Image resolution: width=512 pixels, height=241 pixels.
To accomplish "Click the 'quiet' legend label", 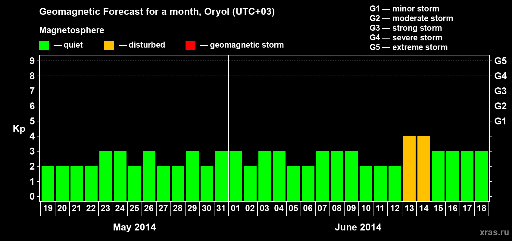I will pos(73,45).
